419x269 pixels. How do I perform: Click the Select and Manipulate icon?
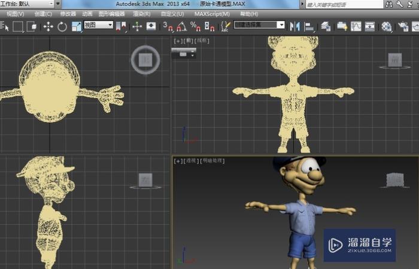coord(137,27)
